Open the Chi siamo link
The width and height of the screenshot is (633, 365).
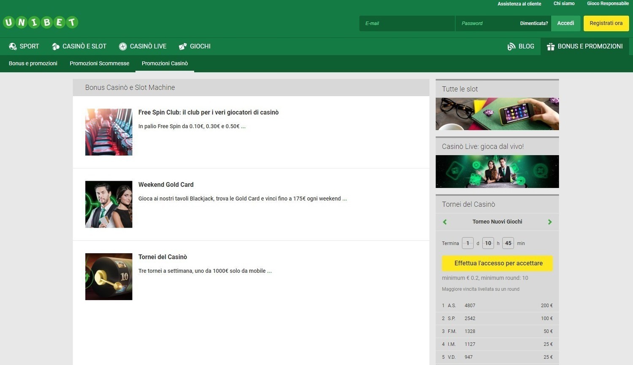point(564,3)
